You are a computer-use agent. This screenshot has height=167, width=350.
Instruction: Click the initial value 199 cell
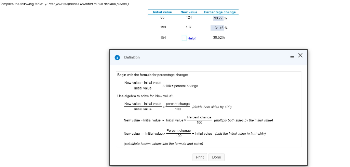[x=163, y=27]
